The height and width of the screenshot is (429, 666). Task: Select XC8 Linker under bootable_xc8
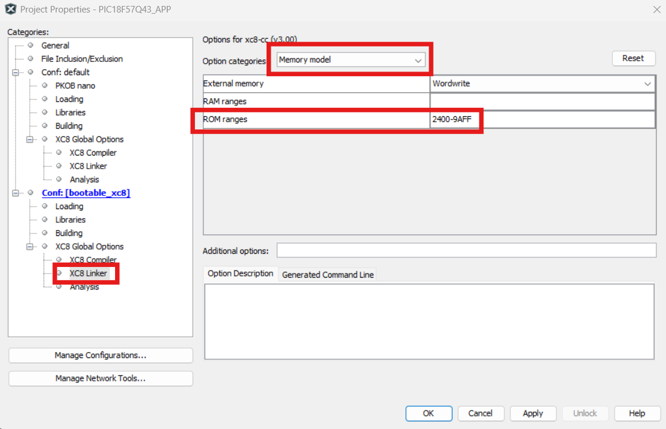point(88,273)
